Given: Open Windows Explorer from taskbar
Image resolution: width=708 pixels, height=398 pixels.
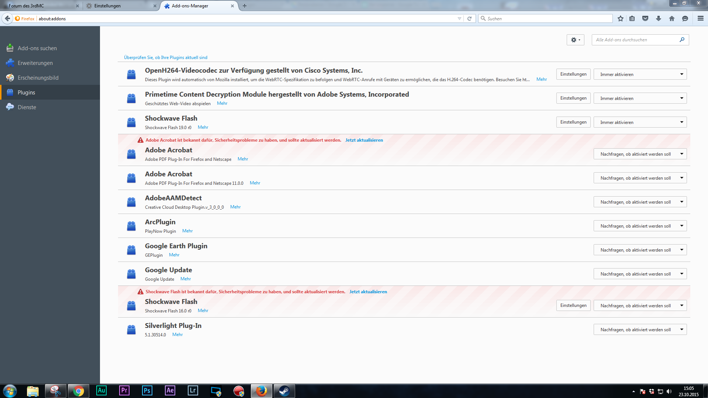Looking at the screenshot, I should [32, 391].
